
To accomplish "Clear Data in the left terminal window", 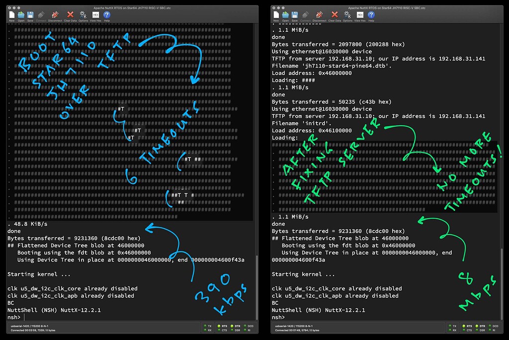I will [x=70, y=16].
